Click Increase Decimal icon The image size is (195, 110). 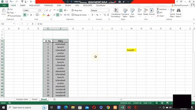point(105,15)
